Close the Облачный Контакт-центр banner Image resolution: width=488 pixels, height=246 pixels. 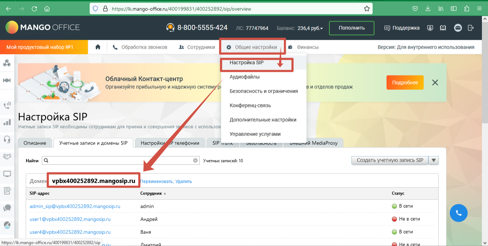coord(435,83)
